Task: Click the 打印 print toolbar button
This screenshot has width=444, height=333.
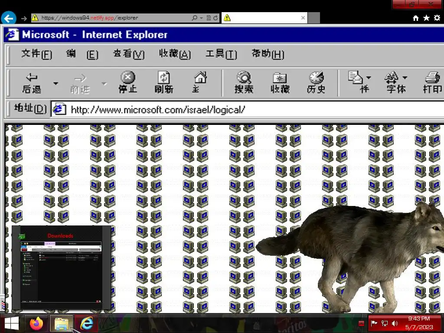Action: [432, 82]
